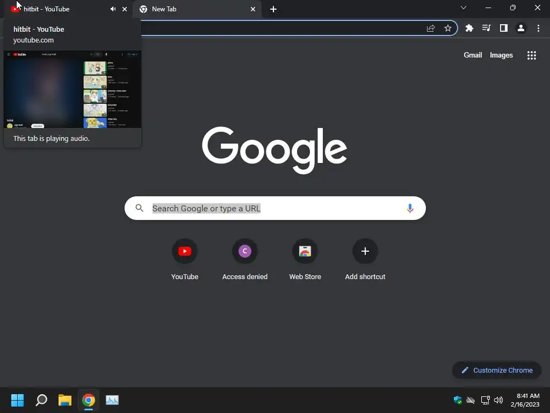Screen dimensions: 550x413
Task: Click the OneDrive cloud tray icon
Action: click(x=471, y=400)
